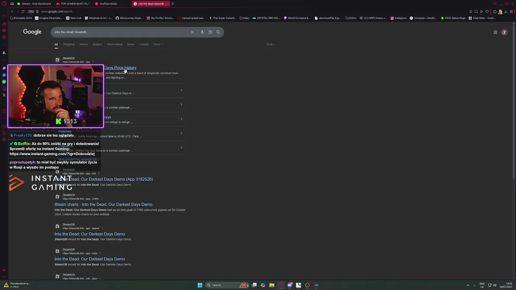Open browser downloads icon
This screenshot has width=516, height=290.
[x=506, y=12]
